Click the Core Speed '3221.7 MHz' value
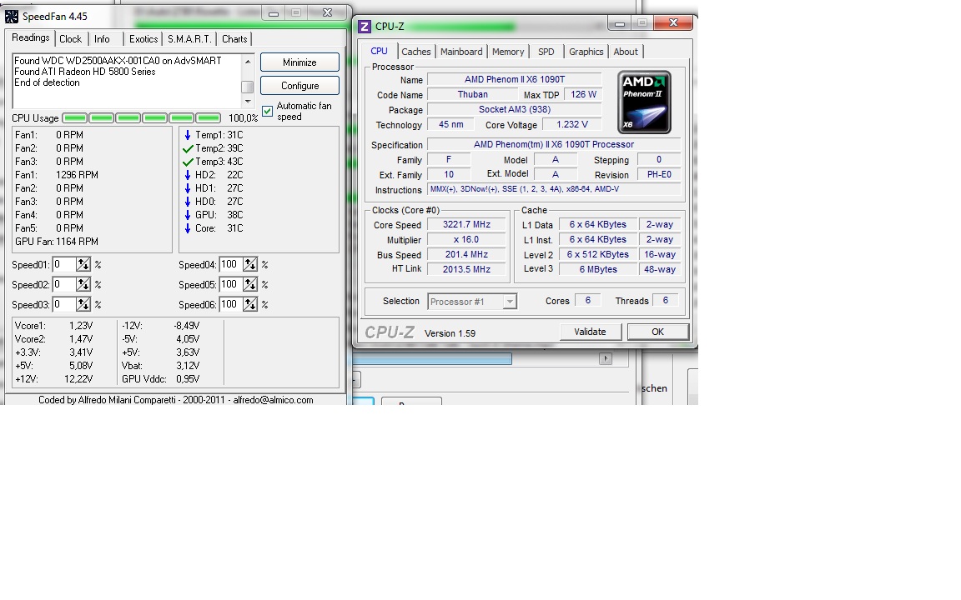Image resolution: width=961 pixels, height=600 pixels. click(x=467, y=225)
